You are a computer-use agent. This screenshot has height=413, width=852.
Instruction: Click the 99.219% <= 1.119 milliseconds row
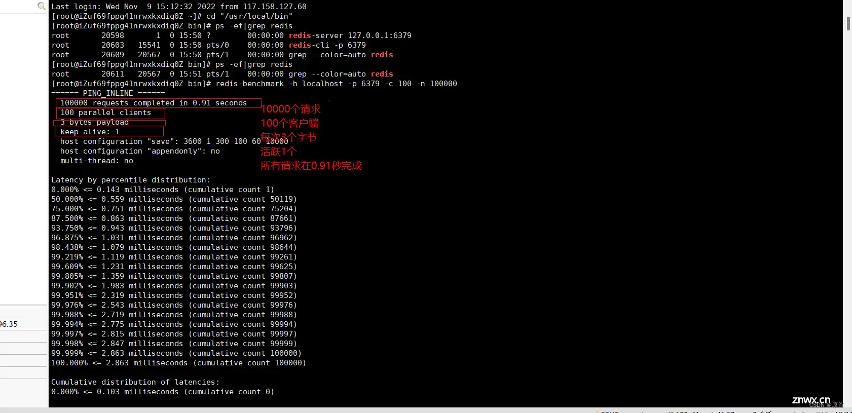click(x=174, y=257)
